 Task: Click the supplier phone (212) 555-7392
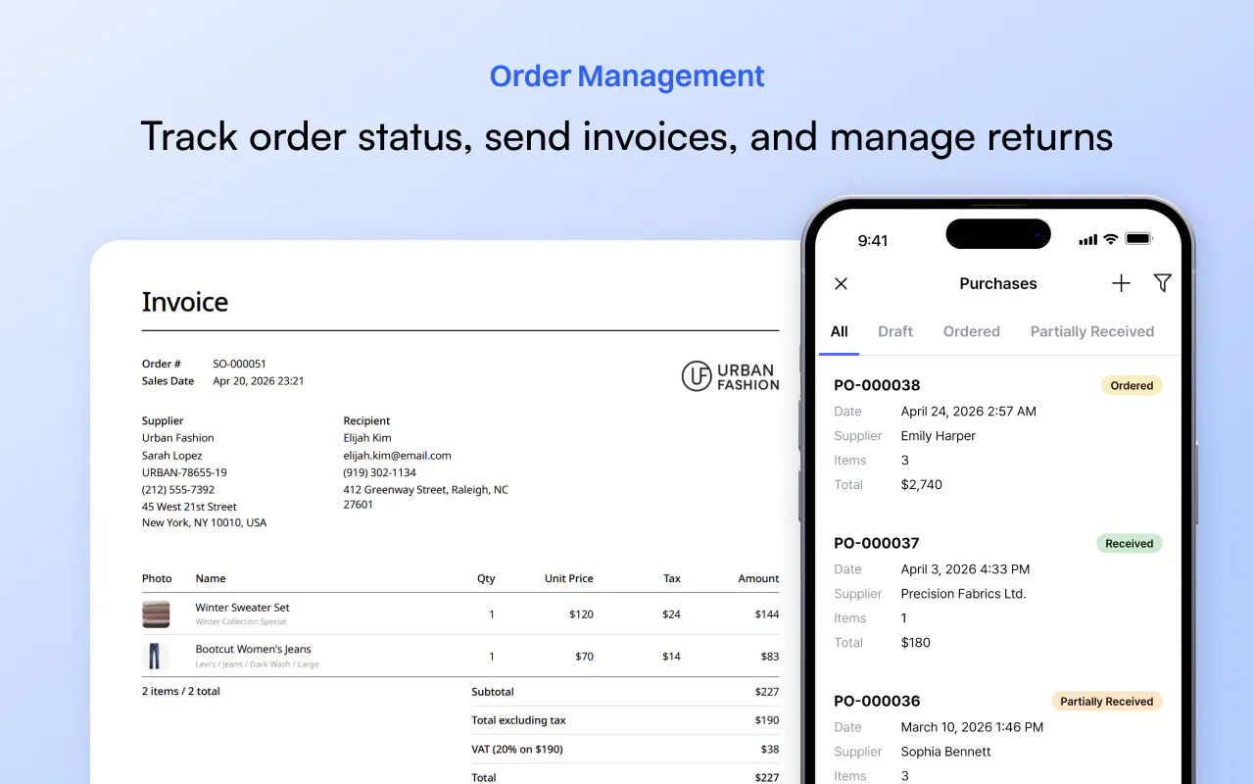pos(178,490)
